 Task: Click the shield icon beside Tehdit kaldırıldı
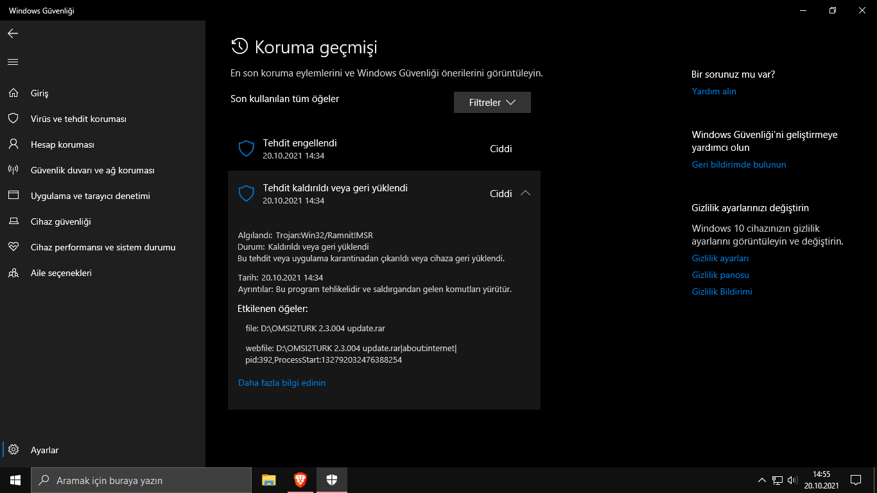247,194
